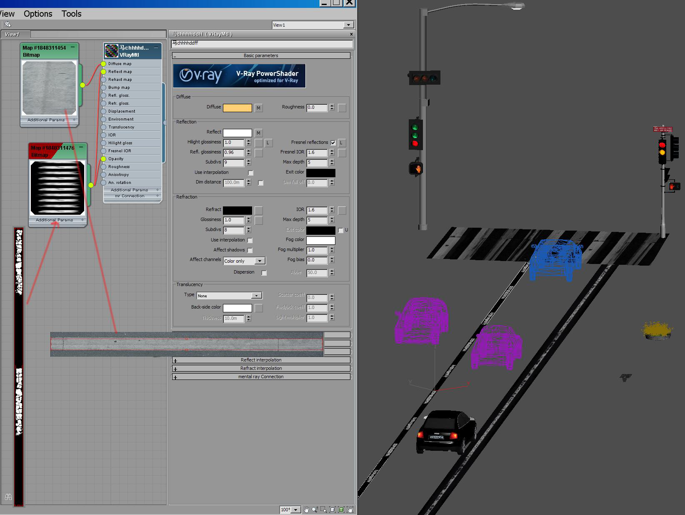Screen dimensions: 685x515
Task: Click the Displacement input socket
Action: [103, 111]
